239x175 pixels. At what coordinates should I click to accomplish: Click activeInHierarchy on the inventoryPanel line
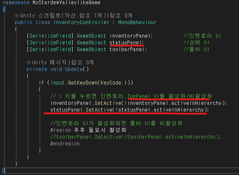pyautogui.click(x=196, y=103)
